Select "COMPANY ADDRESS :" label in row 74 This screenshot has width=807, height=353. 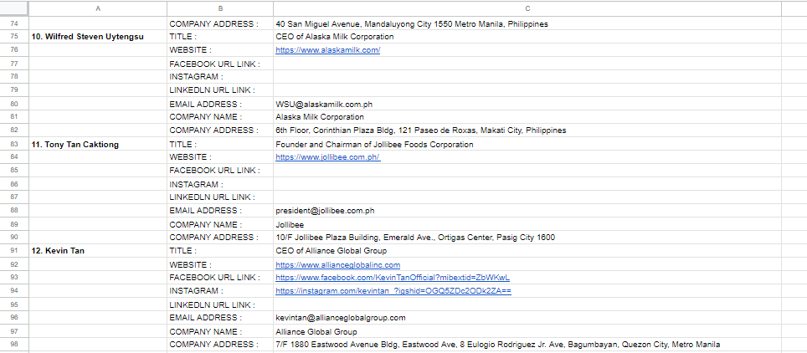[x=220, y=23]
